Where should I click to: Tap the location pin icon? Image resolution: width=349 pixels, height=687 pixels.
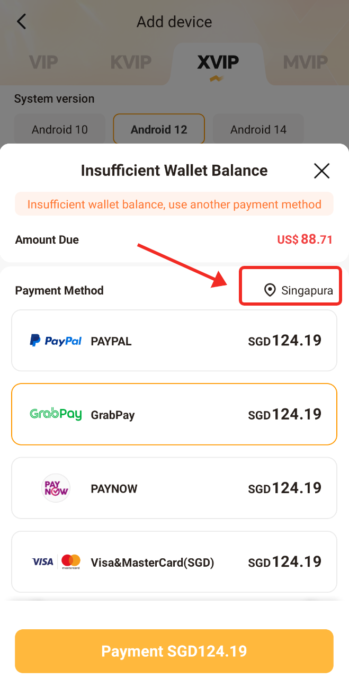[270, 290]
